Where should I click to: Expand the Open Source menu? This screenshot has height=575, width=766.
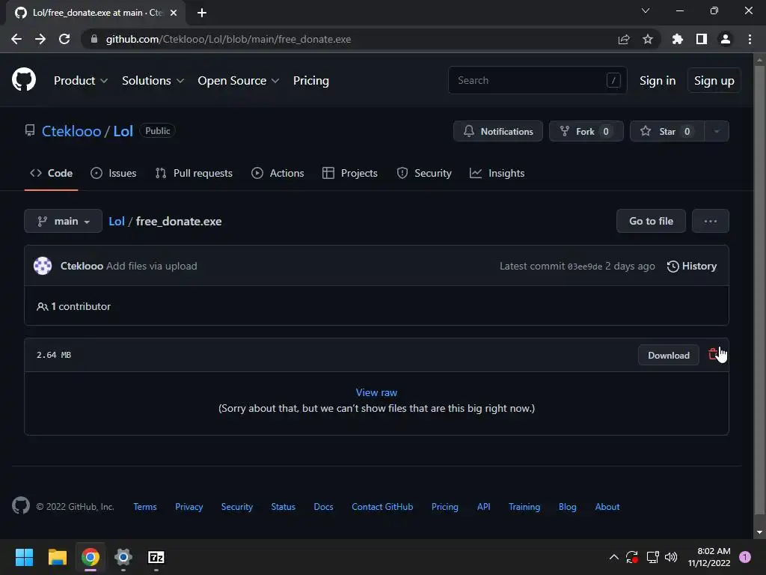(x=239, y=81)
